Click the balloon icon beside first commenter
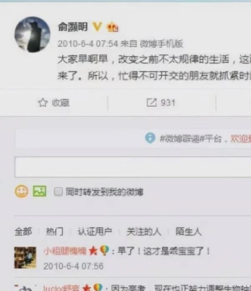The image size is (251, 291). (105, 250)
